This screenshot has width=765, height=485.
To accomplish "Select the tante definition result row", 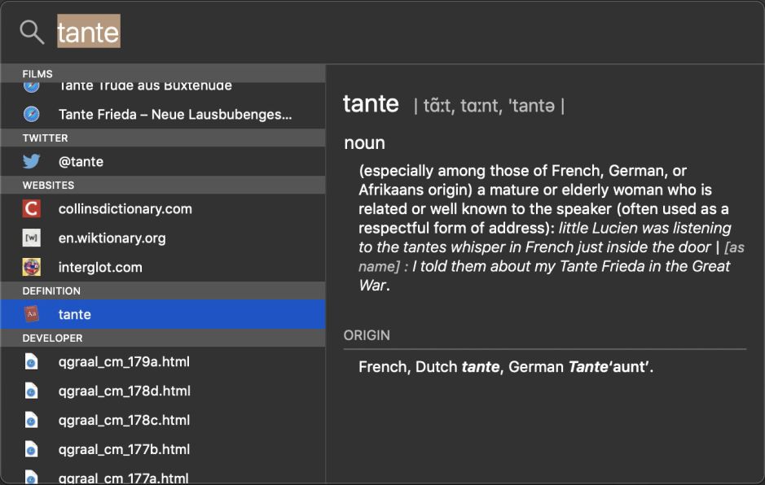I will [163, 314].
